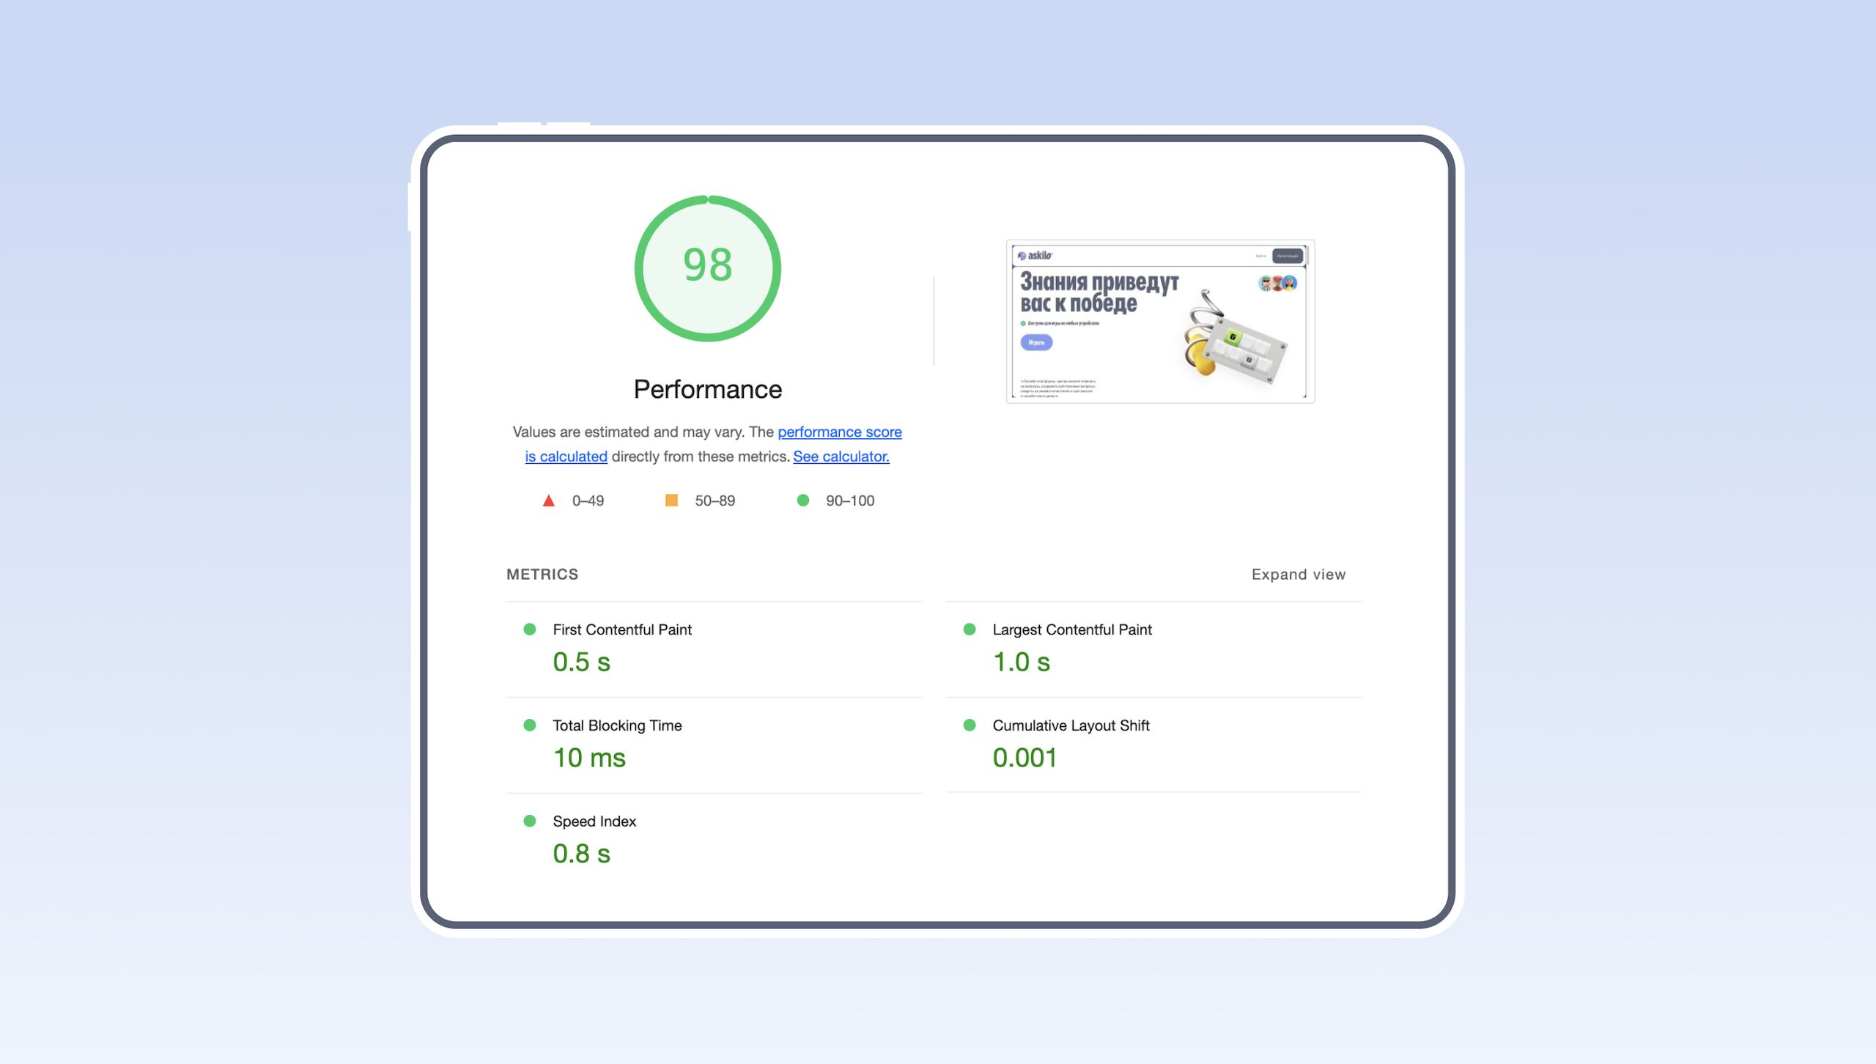Image resolution: width=1876 pixels, height=1064 pixels.
Task: Click the METRICS section heading
Action: point(542,575)
